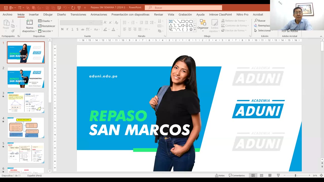This screenshot has width=324, height=182.
Task: Toggle center text alignment
Action: tap(130, 29)
